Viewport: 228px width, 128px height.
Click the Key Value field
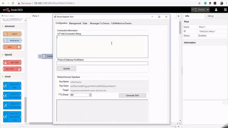109,86
